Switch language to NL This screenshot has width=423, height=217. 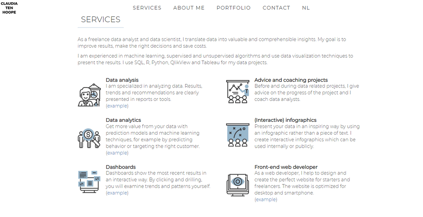coord(306,8)
